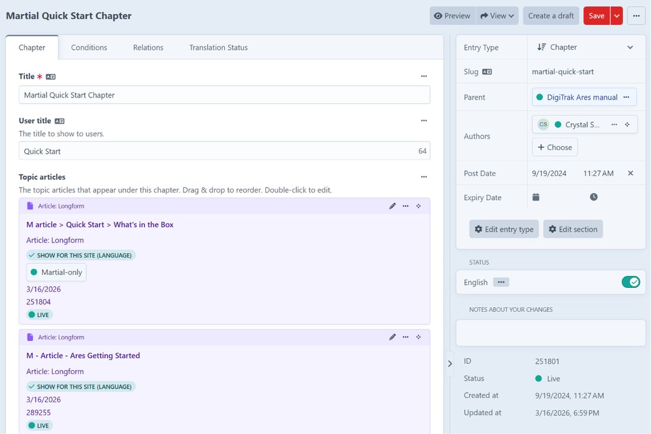The height and width of the screenshot is (434, 651).
Task: Open the Expiry Date time picker
Action: [594, 197]
